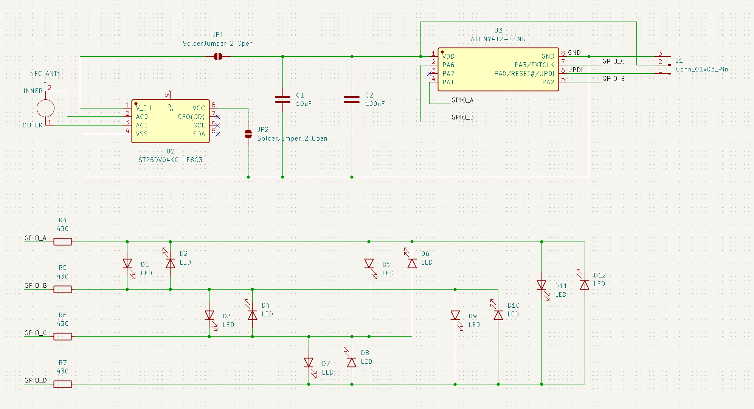Image resolution: width=754 pixels, height=409 pixels.
Task: Click the NFC_ANT1 reference text
Action: (45, 74)
